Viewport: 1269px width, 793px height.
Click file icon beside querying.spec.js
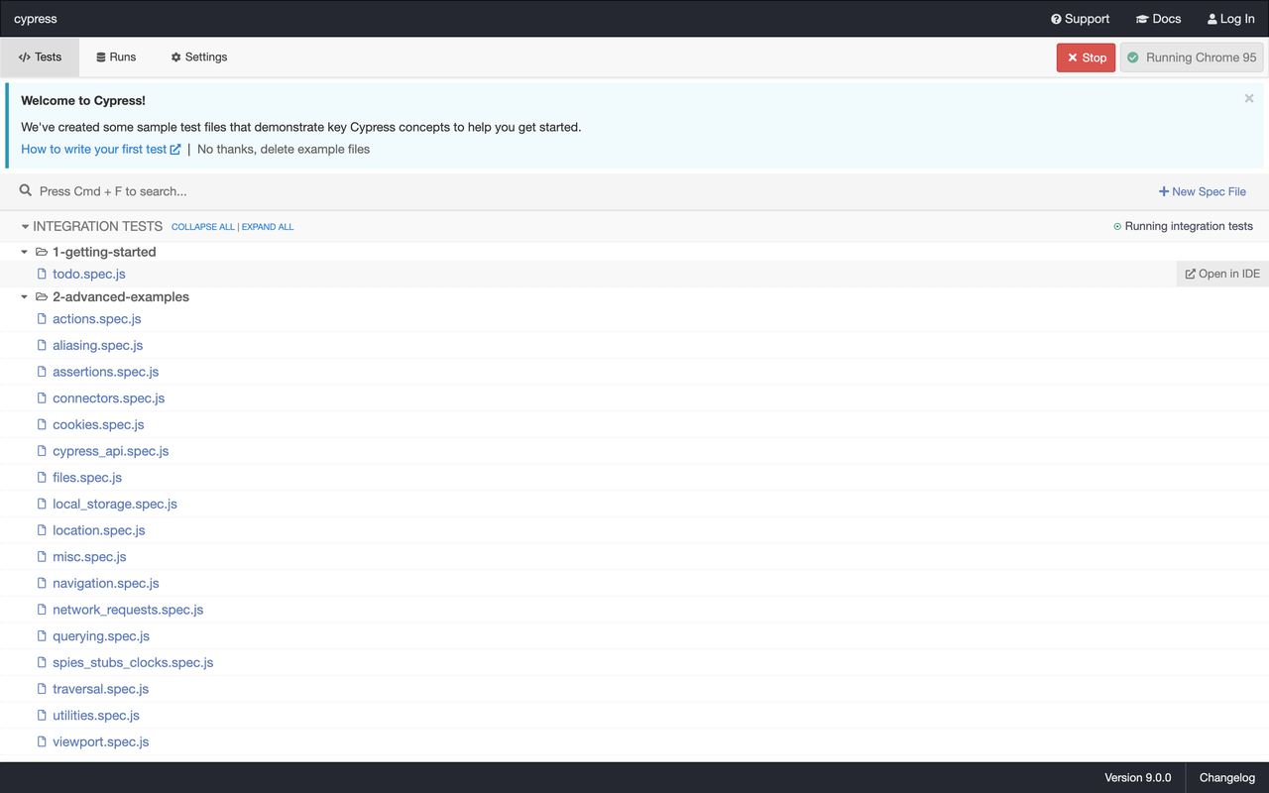(x=42, y=636)
